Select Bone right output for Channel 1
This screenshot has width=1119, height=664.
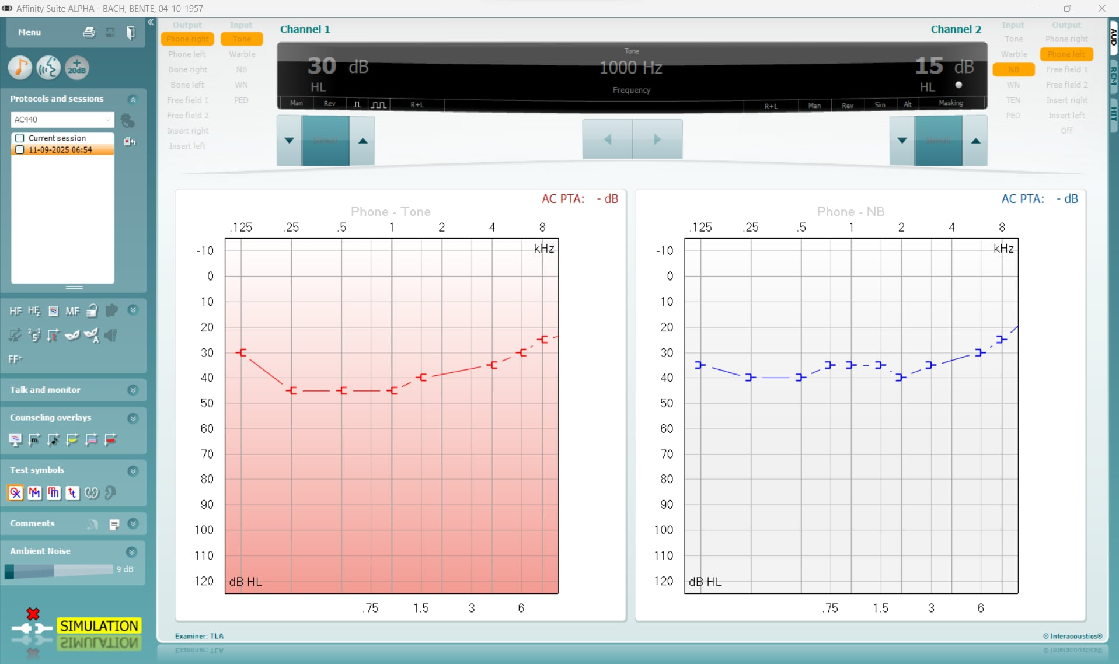(187, 69)
